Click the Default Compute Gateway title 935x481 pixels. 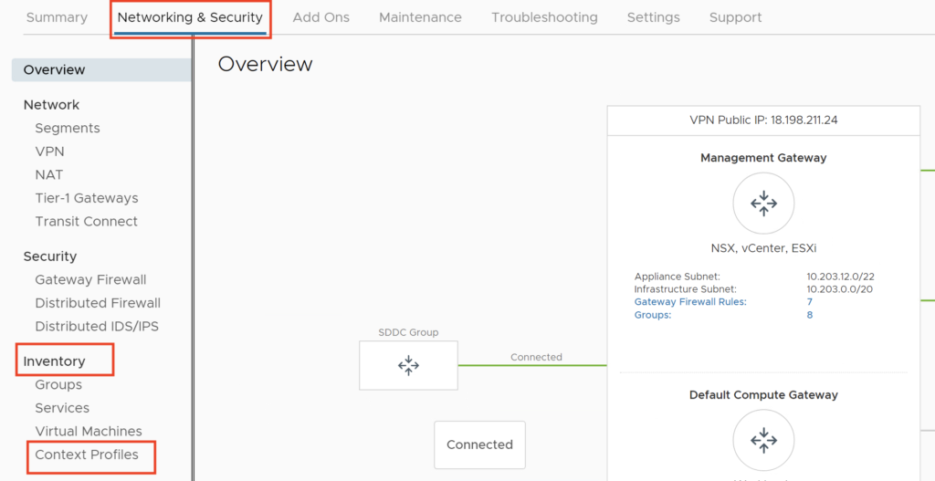tap(763, 395)
